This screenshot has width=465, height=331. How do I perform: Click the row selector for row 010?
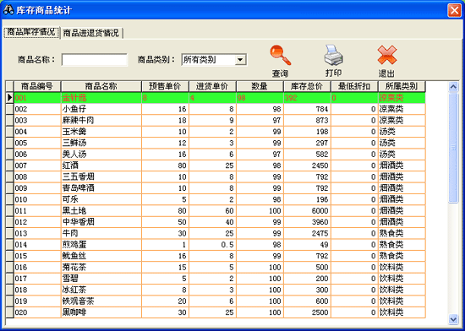coord(10,199)
